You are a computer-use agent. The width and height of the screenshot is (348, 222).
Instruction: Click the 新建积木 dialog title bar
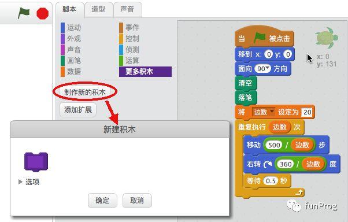click(120, 129)
